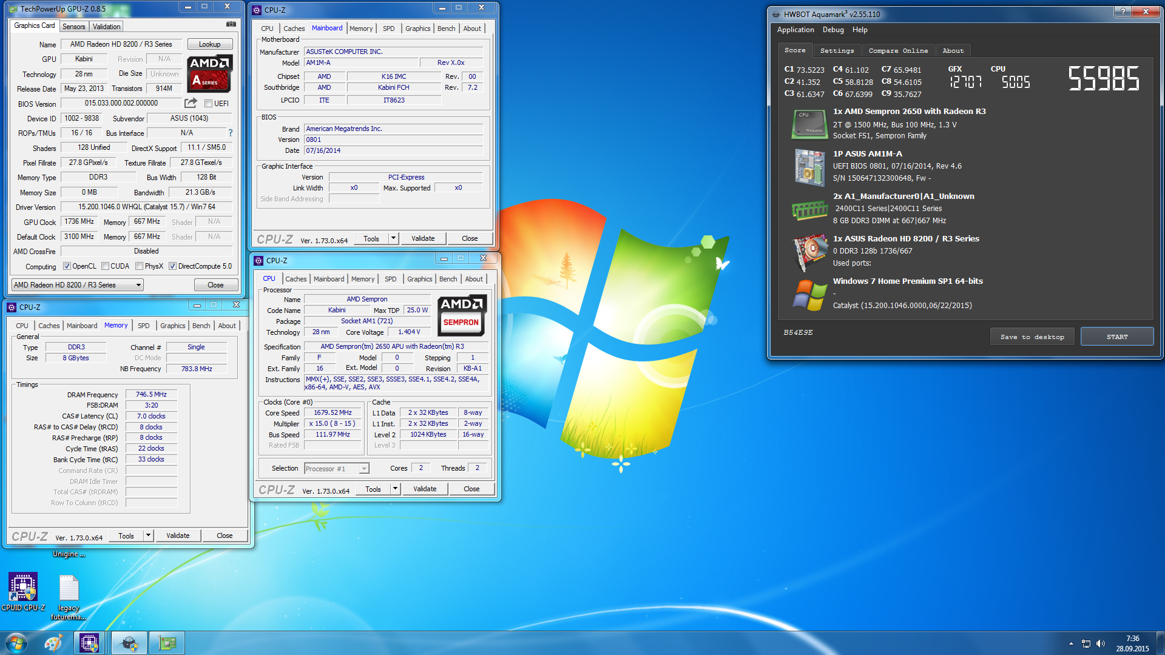The width and height of the screenshot is (1165, 655).
Task: Open the Compare Online tab in Aquamark
Action: pos(898,51)
